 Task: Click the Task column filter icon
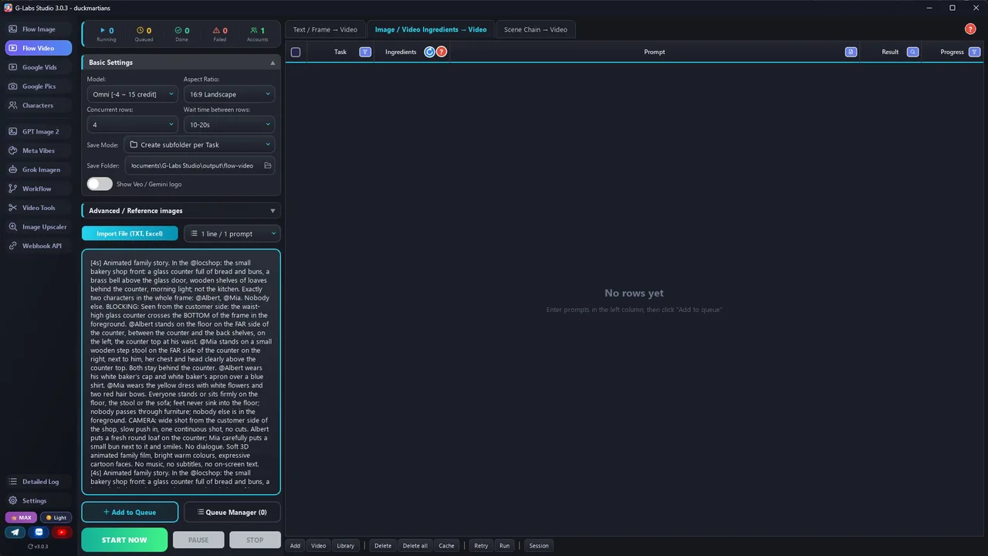click(x=365, y=52)
